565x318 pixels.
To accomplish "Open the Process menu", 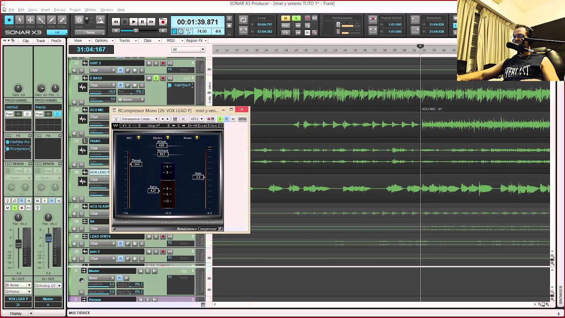I will tap(60, 10).
